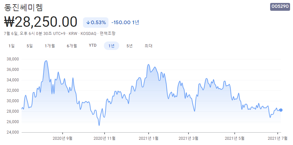Select the YTD range tab

click(93, 46)
